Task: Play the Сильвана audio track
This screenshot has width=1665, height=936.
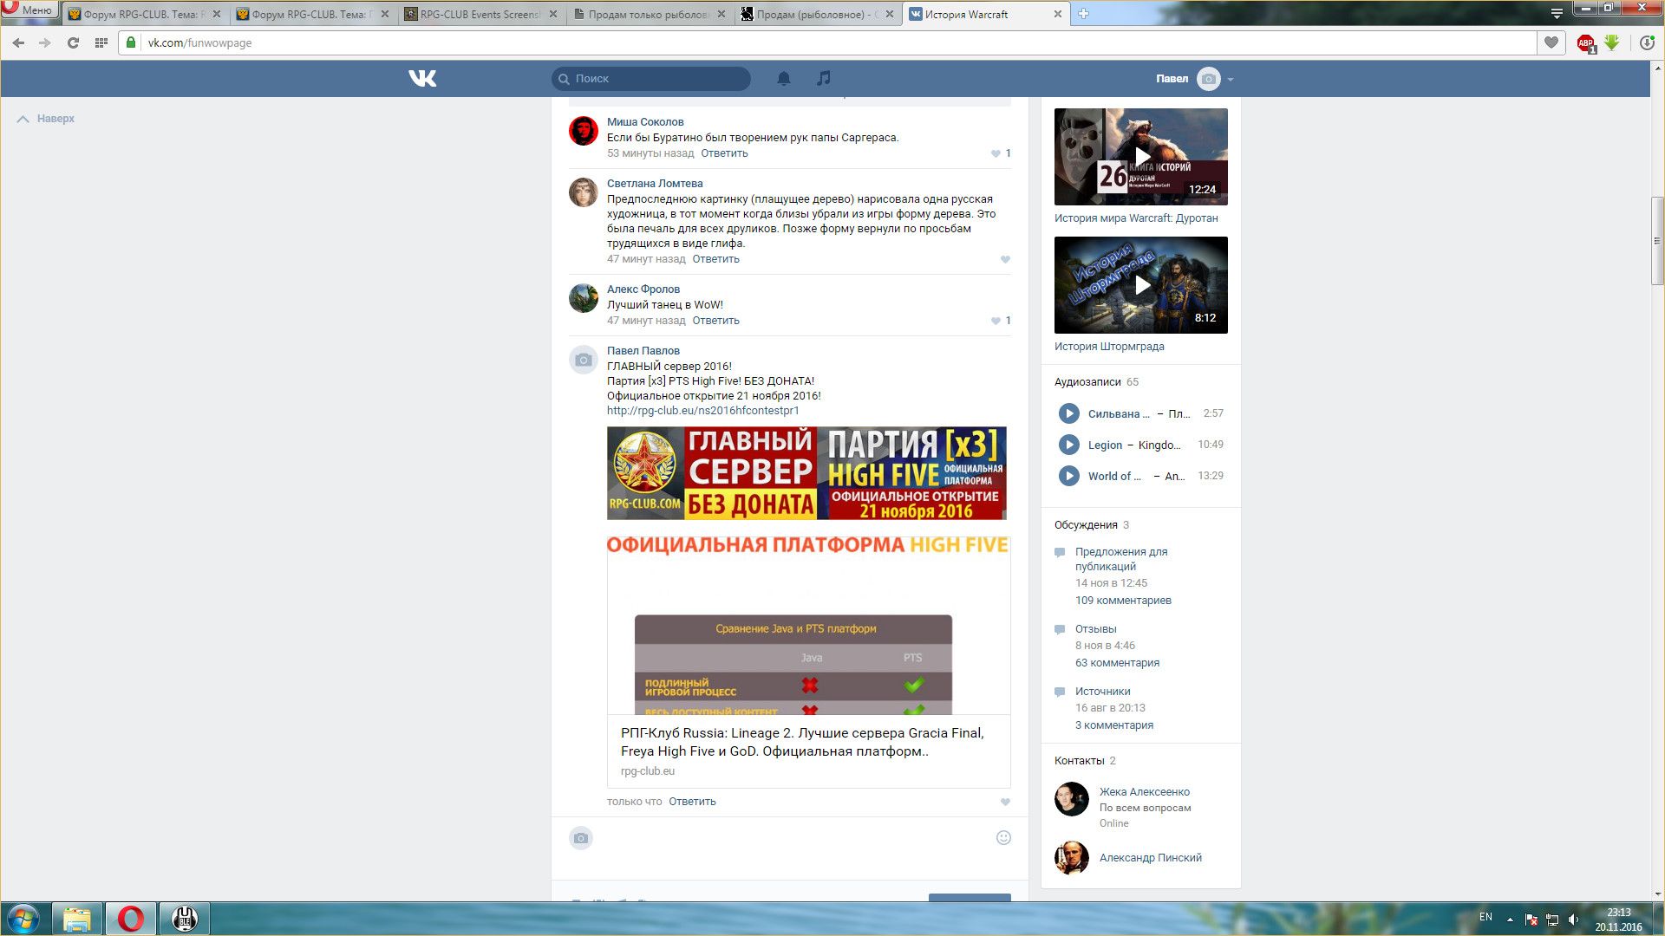Action: point(1068,414)
